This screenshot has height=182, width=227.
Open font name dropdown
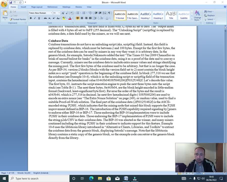coord(51,13)
